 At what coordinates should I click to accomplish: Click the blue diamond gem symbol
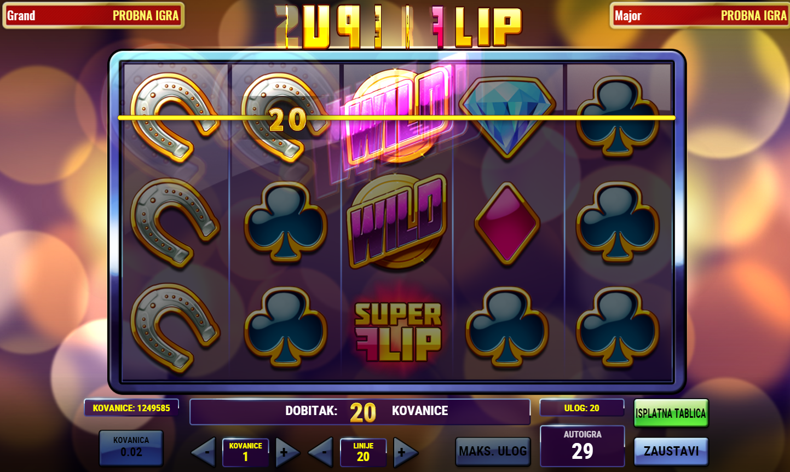pyautogui.click(x=507, y=116)
